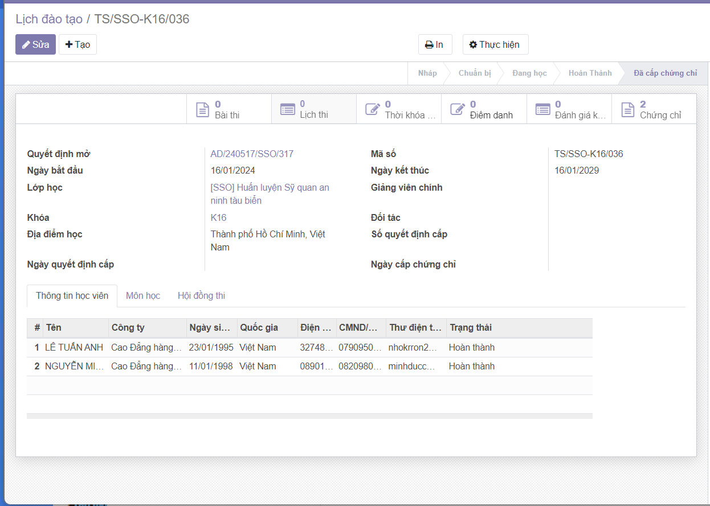
Task: Select the Chuẩn bị status stage
Action: [474, 73]
